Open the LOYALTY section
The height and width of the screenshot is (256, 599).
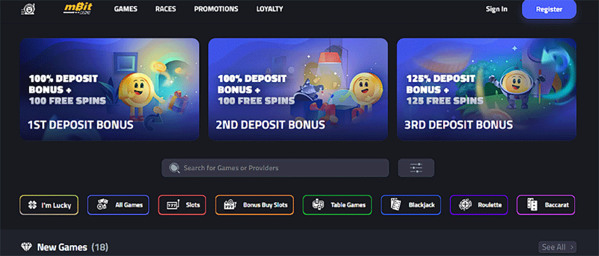click(x=270, y=9)
